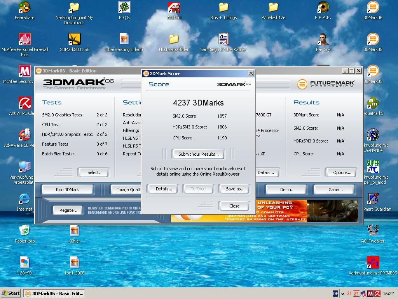Click the HDR/SM3.0 Score value 1806
Image resolution: width=398 pixels, height=299 pixels.
click(222, 127)
